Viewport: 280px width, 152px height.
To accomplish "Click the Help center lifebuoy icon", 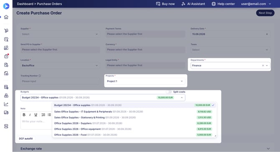I will pos(214,4).
